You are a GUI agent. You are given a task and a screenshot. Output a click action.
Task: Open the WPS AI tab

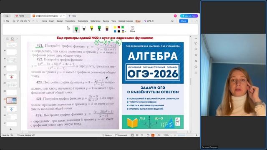pyautogui.click(x=149, y=21)
